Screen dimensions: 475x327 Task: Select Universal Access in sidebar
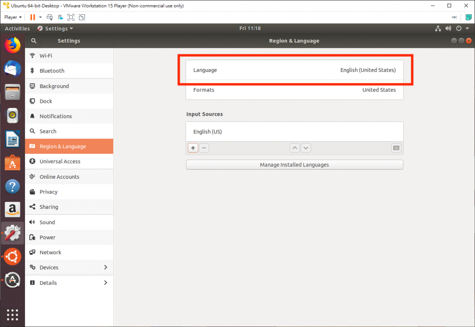(x=70, y=162)
